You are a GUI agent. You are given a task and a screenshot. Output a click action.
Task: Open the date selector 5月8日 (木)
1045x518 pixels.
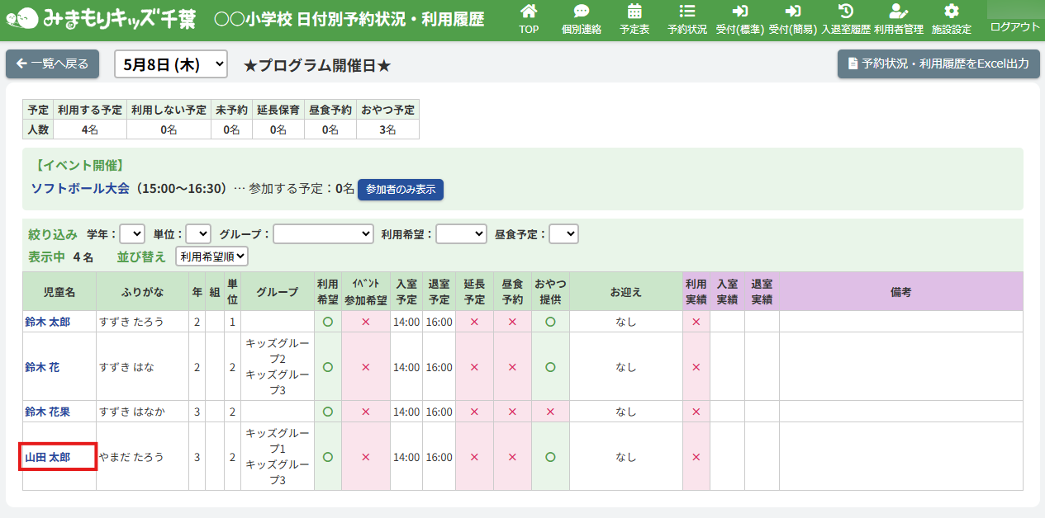(x=170, y=64)
